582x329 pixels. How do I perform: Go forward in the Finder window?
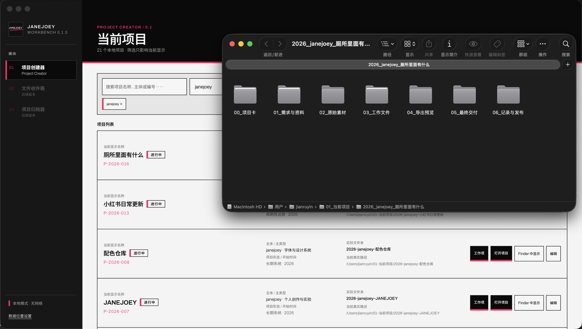point(280,44)
